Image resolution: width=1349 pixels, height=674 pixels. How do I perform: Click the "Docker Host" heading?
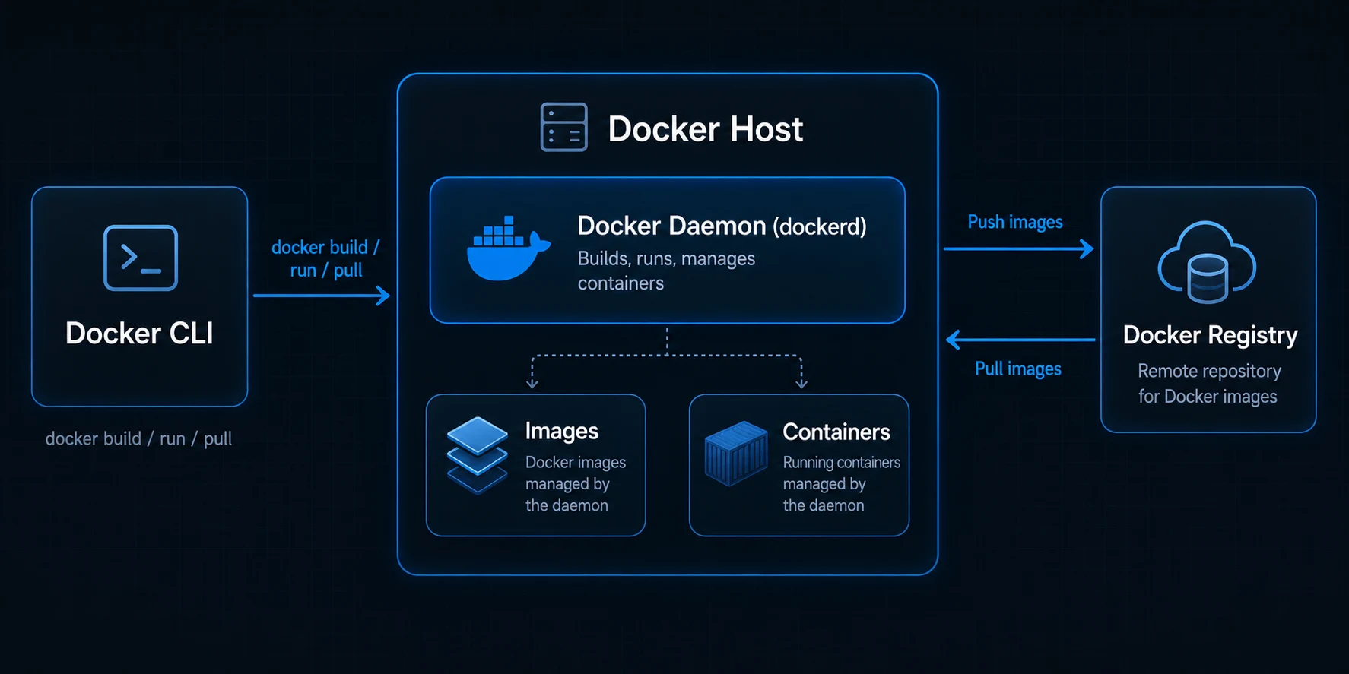point(705,128)
